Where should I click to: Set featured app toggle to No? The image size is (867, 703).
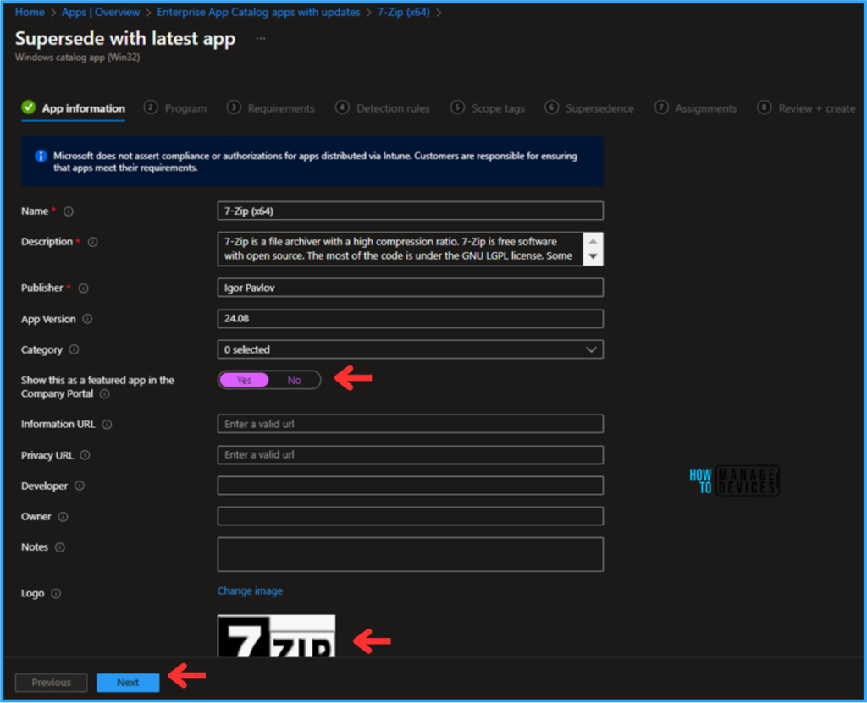click(x=294, y=380)
